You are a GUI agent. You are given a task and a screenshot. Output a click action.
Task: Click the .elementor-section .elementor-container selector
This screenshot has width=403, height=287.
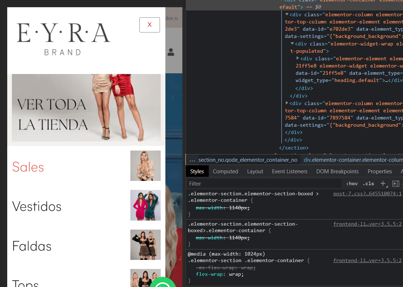246,261
